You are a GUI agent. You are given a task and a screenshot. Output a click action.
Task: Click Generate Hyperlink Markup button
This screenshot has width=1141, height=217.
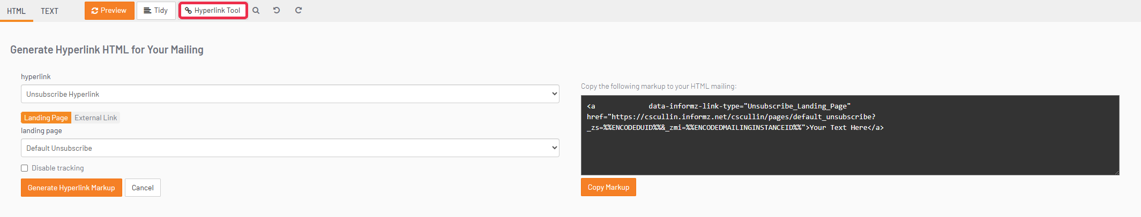71,188
